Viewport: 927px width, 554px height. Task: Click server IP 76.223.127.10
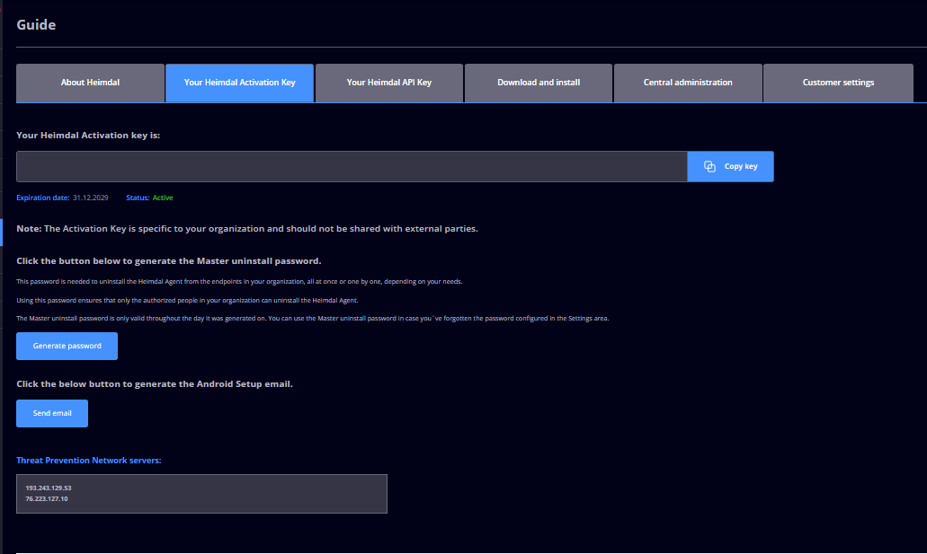pyautogui.click(x=47, y=499)
